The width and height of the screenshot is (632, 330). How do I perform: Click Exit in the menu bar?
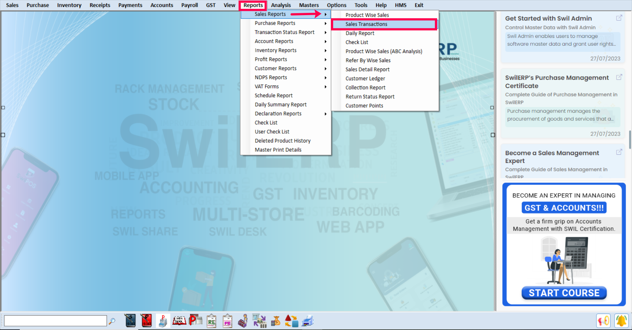pos(419,5)
